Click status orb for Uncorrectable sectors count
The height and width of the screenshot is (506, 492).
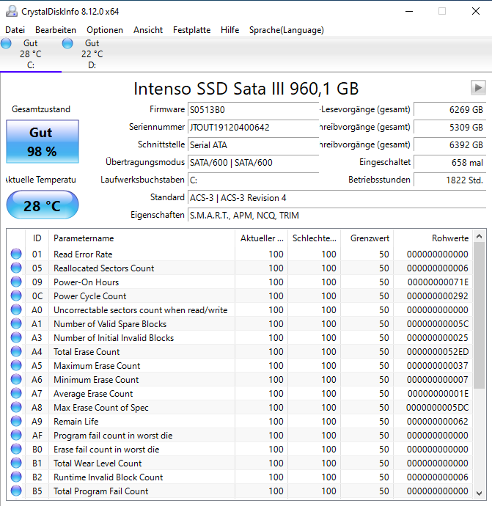[16, 309]
